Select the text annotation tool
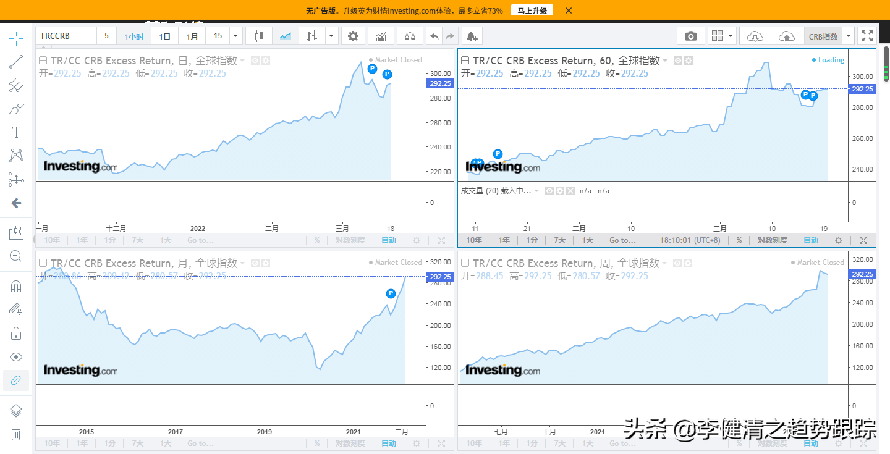Viewport: 890px width, 454px height. click(x=16, y=132)
